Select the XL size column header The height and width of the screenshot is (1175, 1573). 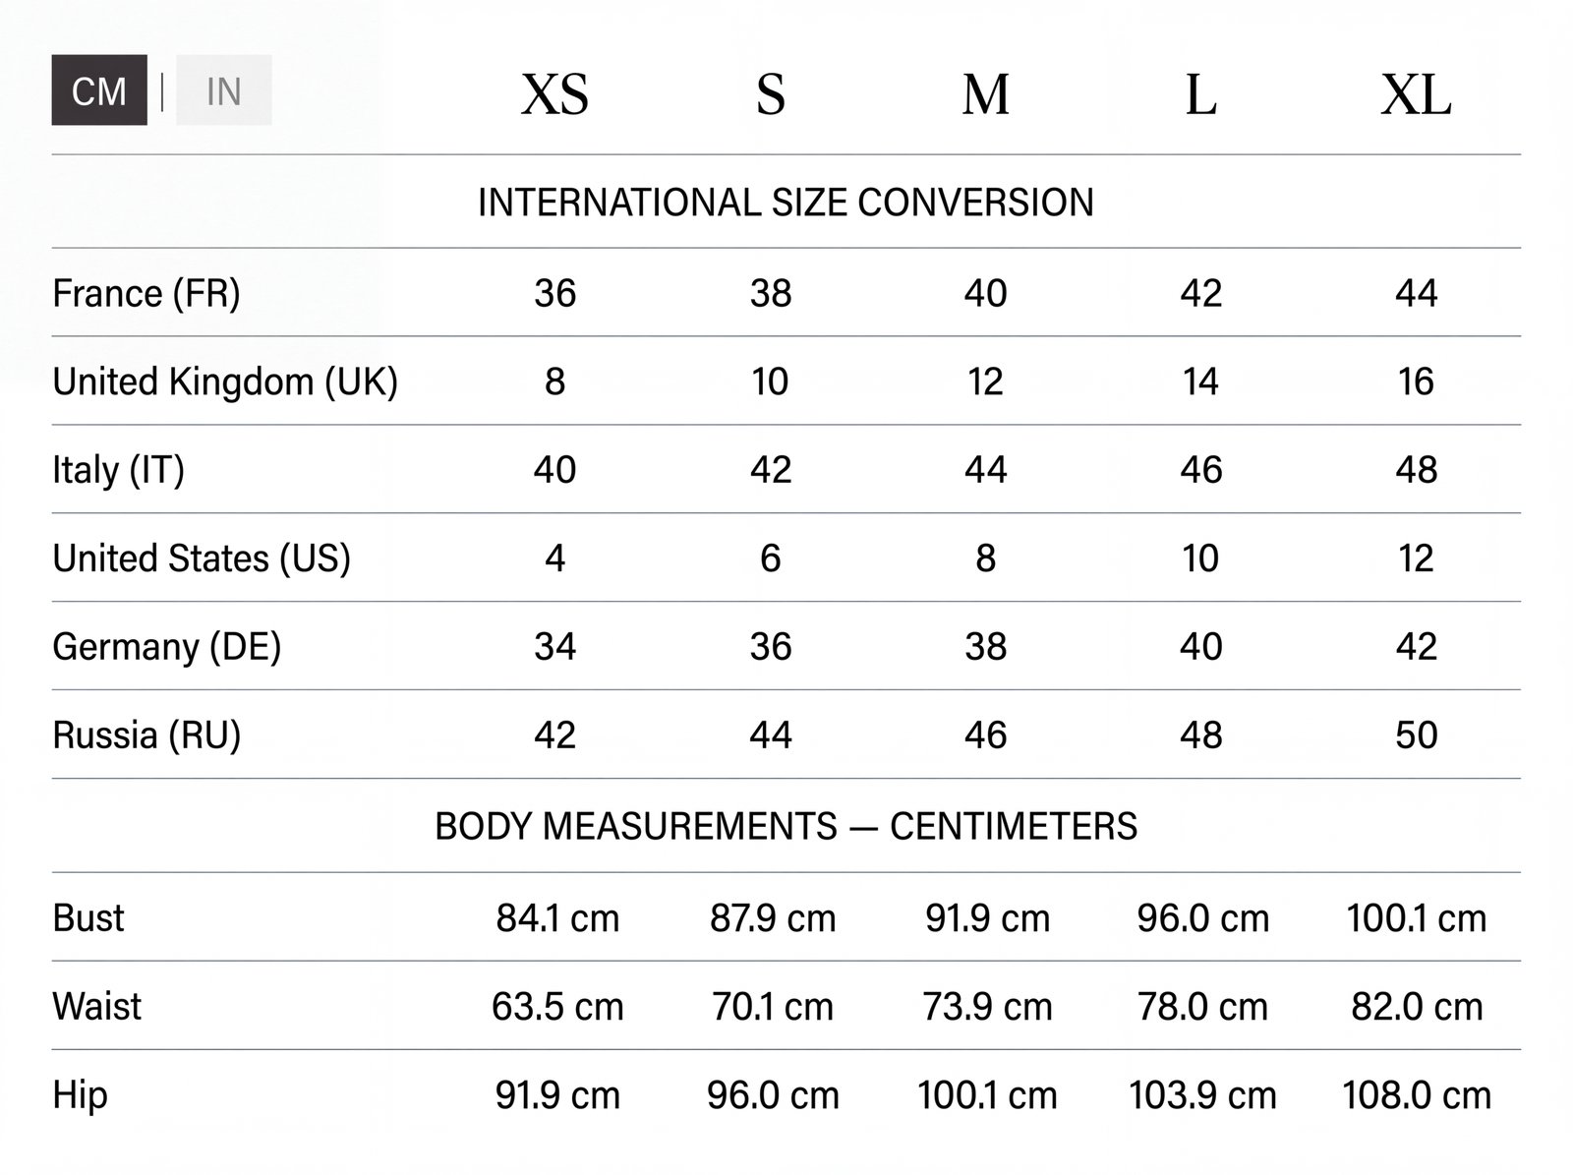pos(1417,94)
